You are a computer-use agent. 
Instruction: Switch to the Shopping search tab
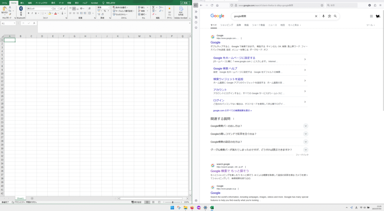(226, 25)
